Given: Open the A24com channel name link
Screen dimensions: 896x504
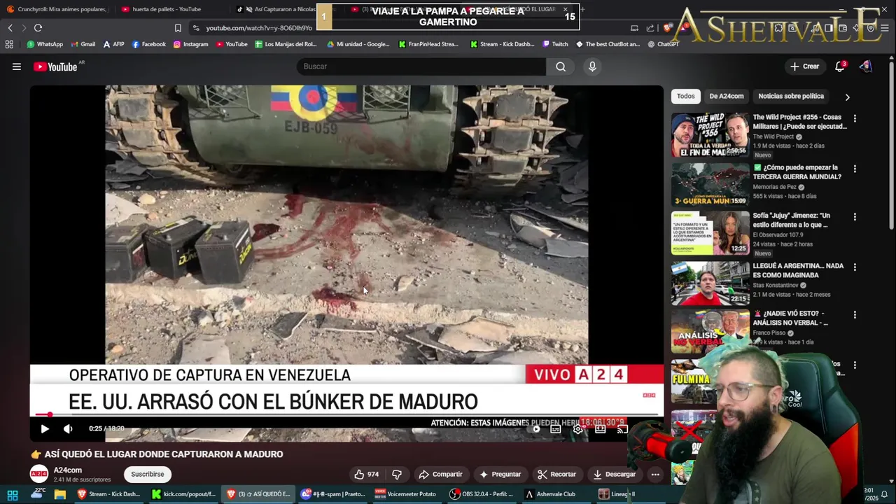Looking at the screenshot, I should pos(68,470).
